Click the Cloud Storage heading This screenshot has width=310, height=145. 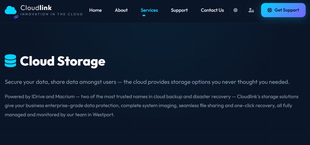[x=63, y=61]
